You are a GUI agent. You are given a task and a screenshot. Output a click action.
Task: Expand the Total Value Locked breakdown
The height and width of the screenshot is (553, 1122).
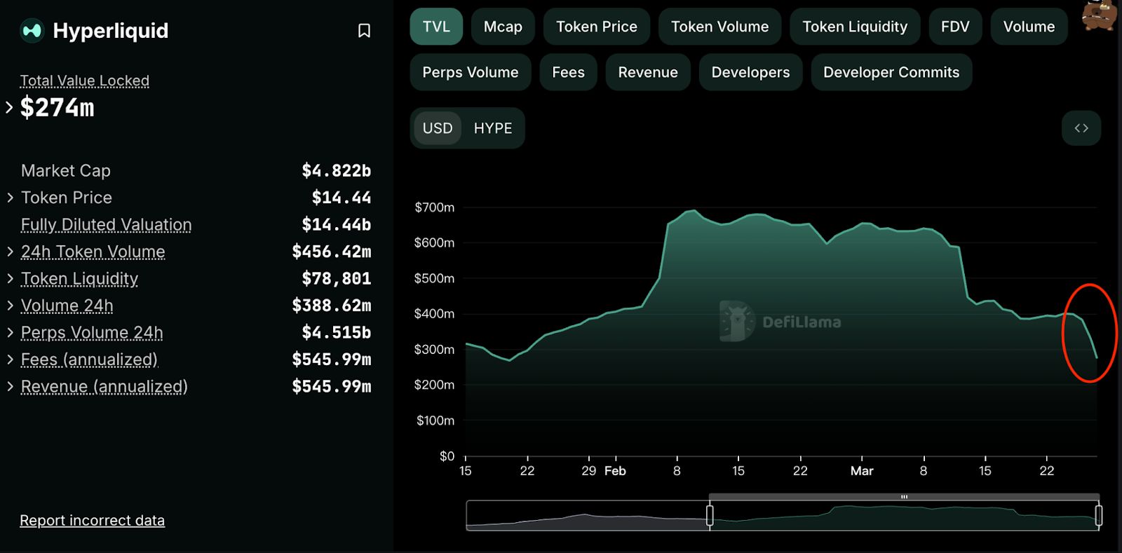point(9,108)
